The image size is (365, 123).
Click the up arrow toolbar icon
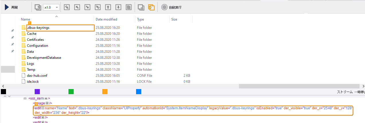coord(108,7)
